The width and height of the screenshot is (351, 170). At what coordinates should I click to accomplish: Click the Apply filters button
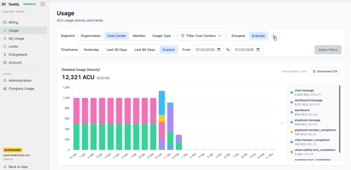[x=328, y=50]
